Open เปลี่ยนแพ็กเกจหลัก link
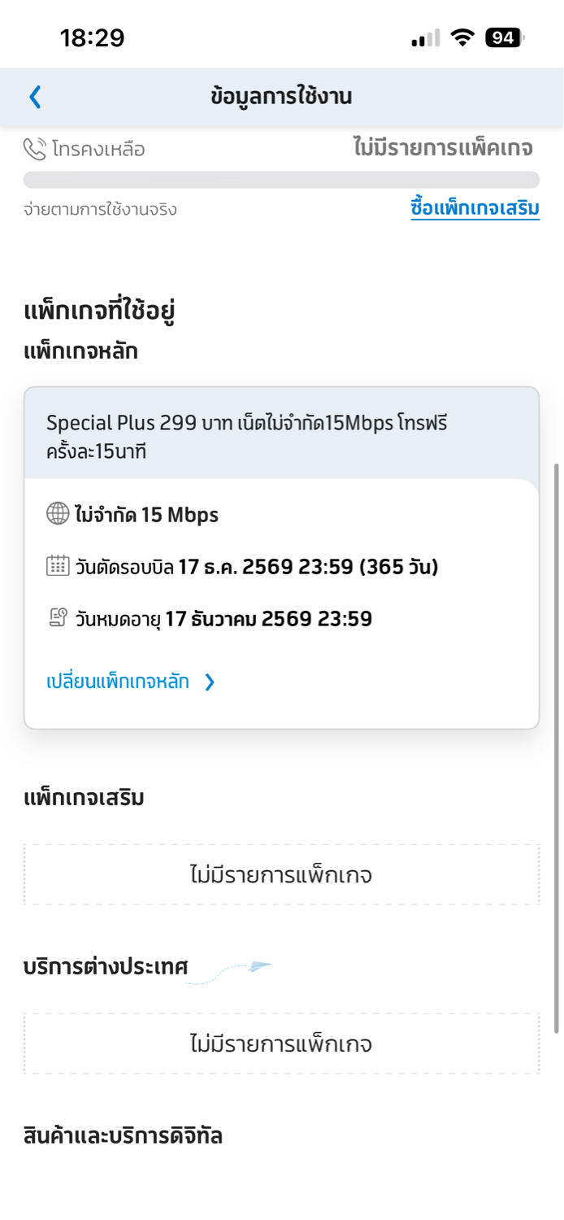 (x=118, y=682)
